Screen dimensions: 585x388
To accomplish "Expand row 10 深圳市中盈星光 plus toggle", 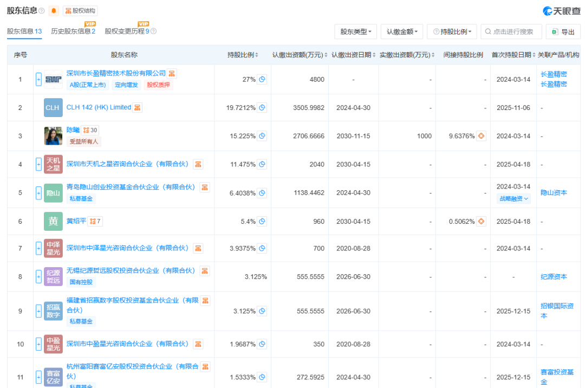I will pos(38,344).
